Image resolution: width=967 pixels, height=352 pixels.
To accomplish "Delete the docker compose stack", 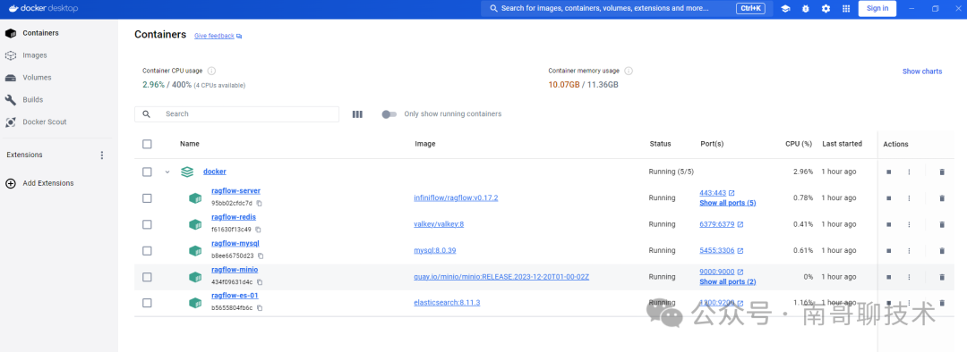I will pyautogui.click(x=942, y=172).
